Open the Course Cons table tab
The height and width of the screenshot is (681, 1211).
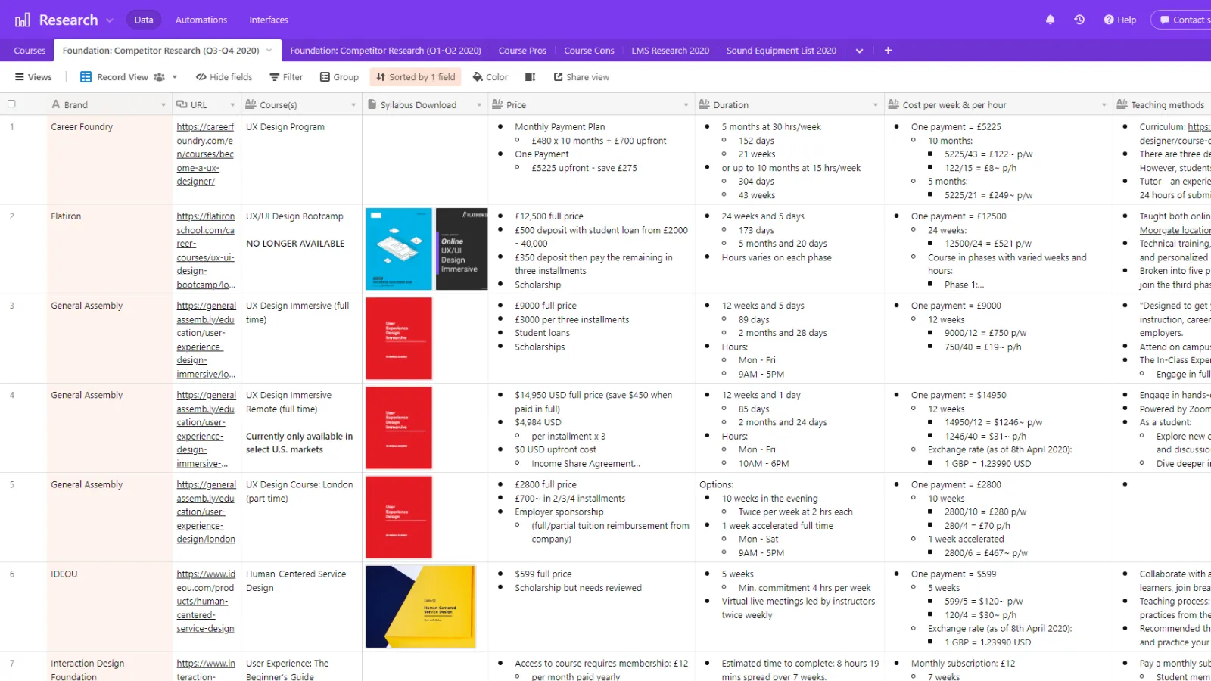589,51
